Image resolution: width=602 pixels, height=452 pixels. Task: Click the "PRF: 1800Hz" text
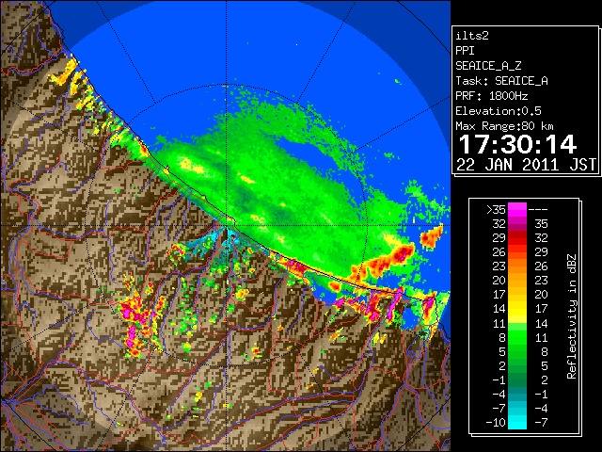[x=492, y=96]
